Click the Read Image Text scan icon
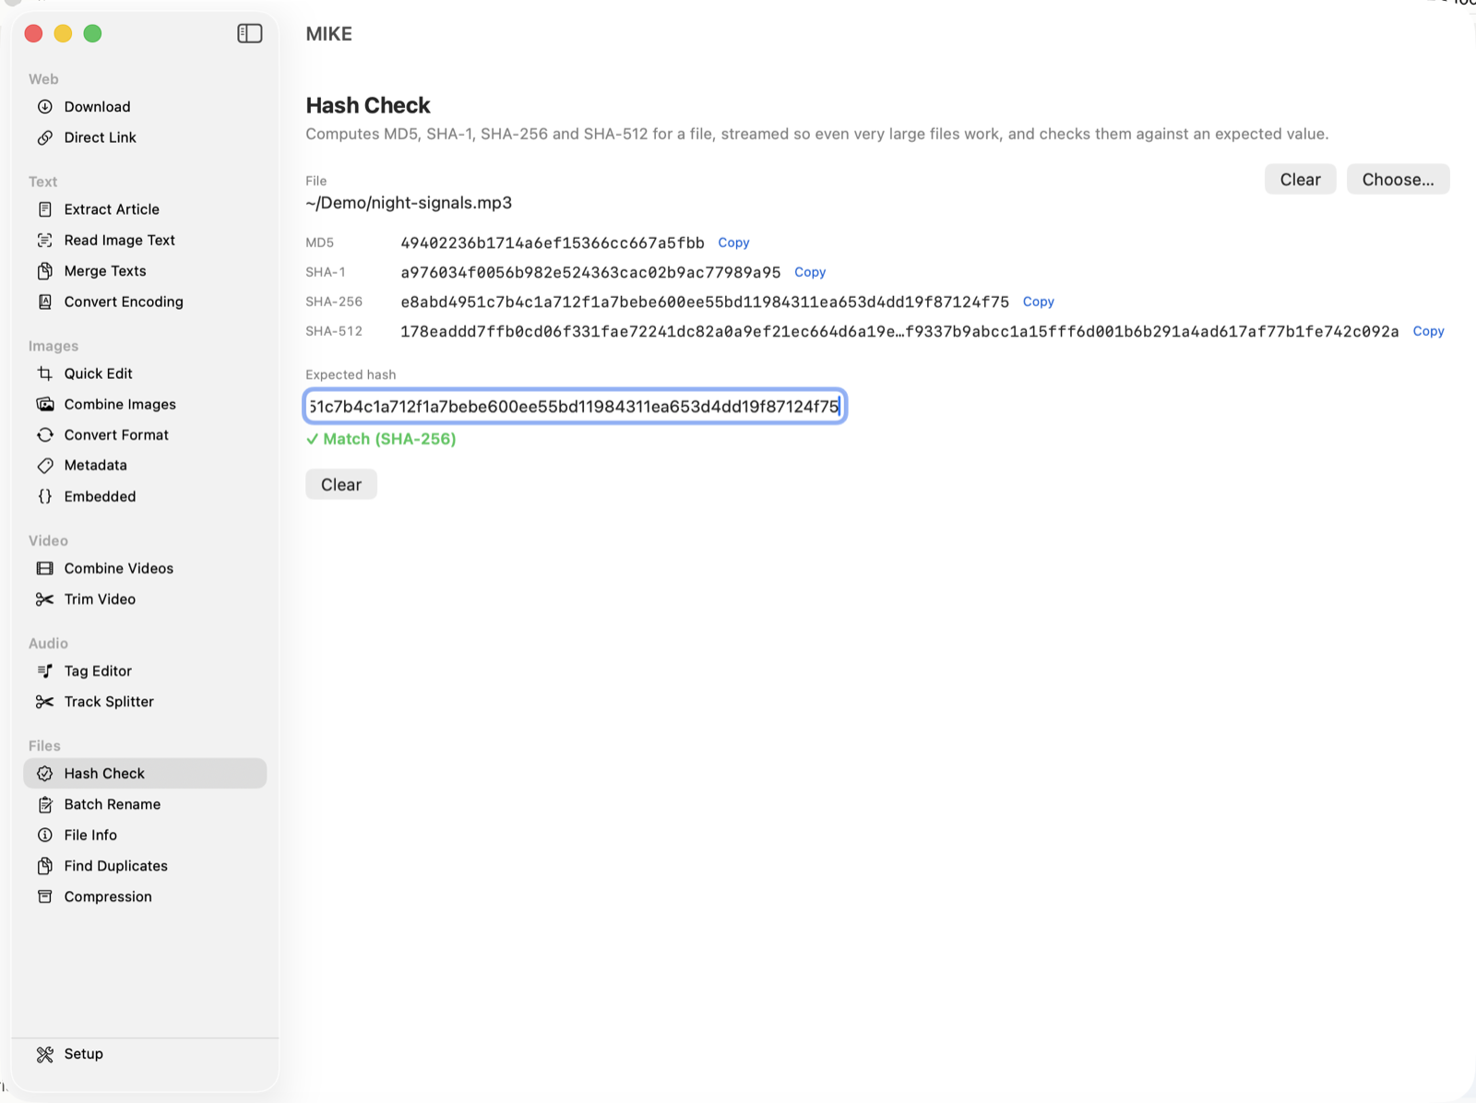The width and height of the screenshot is (1476, 1103). [44, 240]
